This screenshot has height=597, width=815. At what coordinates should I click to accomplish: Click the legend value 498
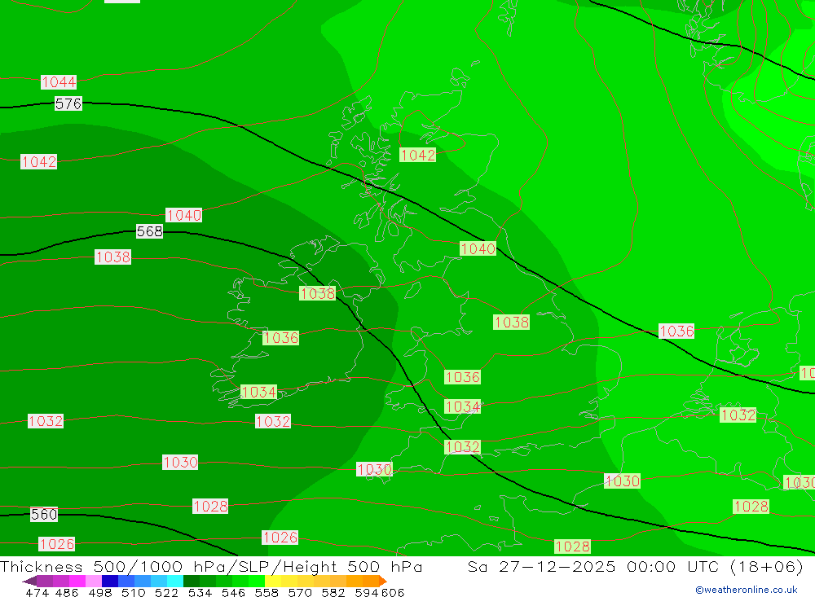click(100, 593)
